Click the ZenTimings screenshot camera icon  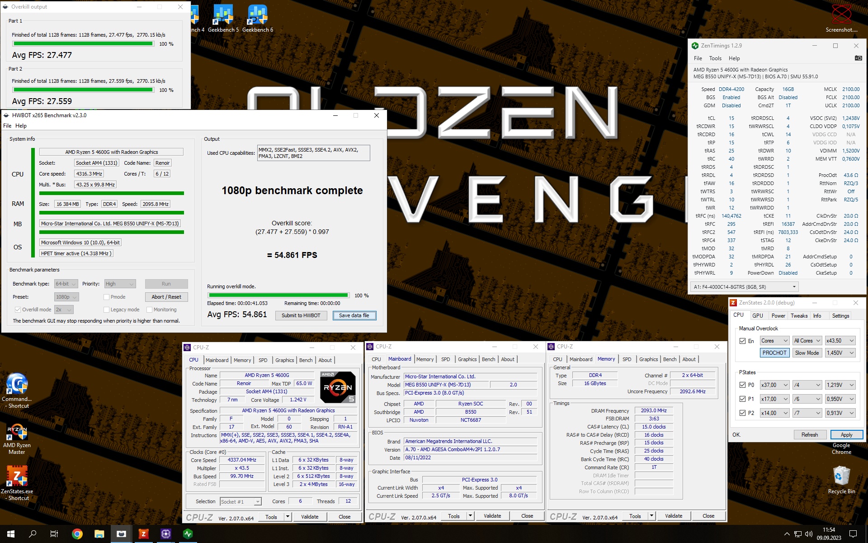[858, 58]
